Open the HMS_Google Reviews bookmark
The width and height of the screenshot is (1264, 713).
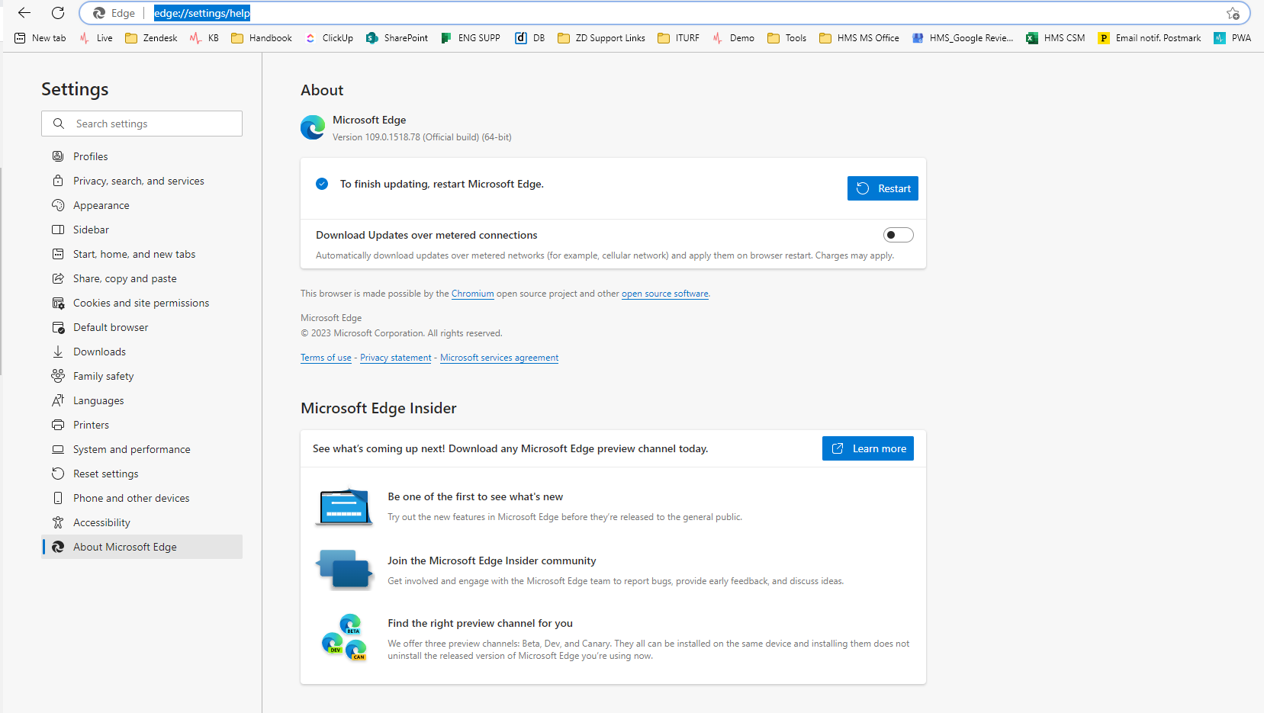tap(963, 38)
